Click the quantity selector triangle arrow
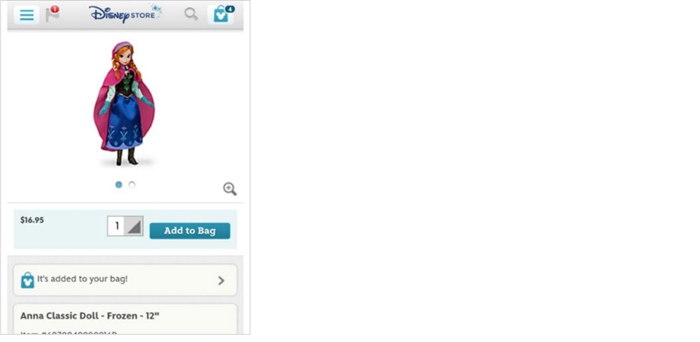 133,226
